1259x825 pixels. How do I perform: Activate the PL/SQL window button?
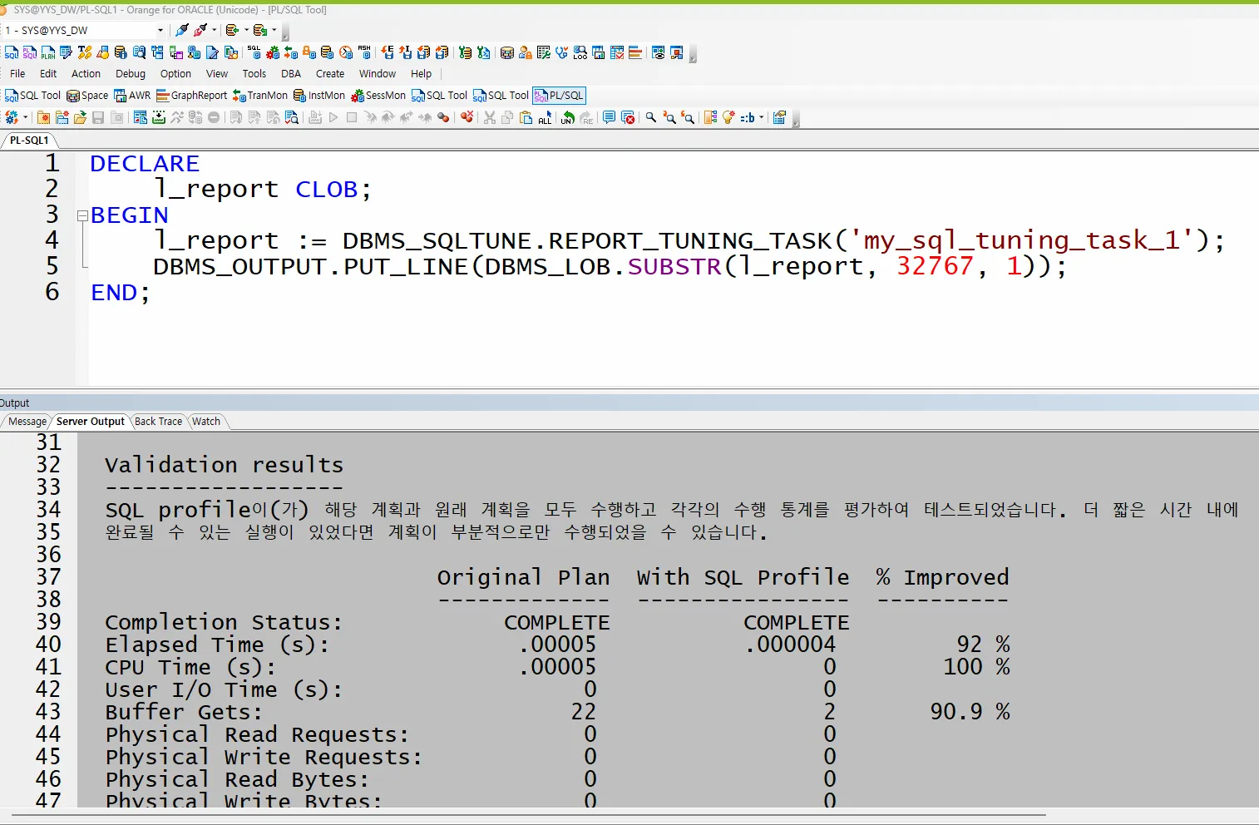(x=559, y=96)
